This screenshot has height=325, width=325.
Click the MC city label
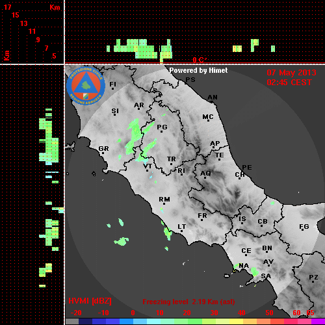point(208,117)
